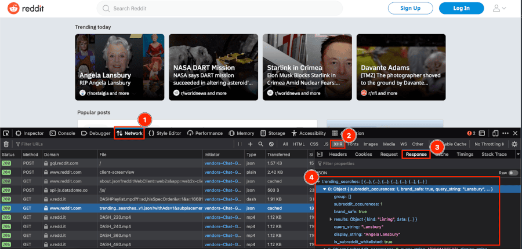Sort by the Method column header
Viewport: 522px width, 249px height.
click(31, 155)
